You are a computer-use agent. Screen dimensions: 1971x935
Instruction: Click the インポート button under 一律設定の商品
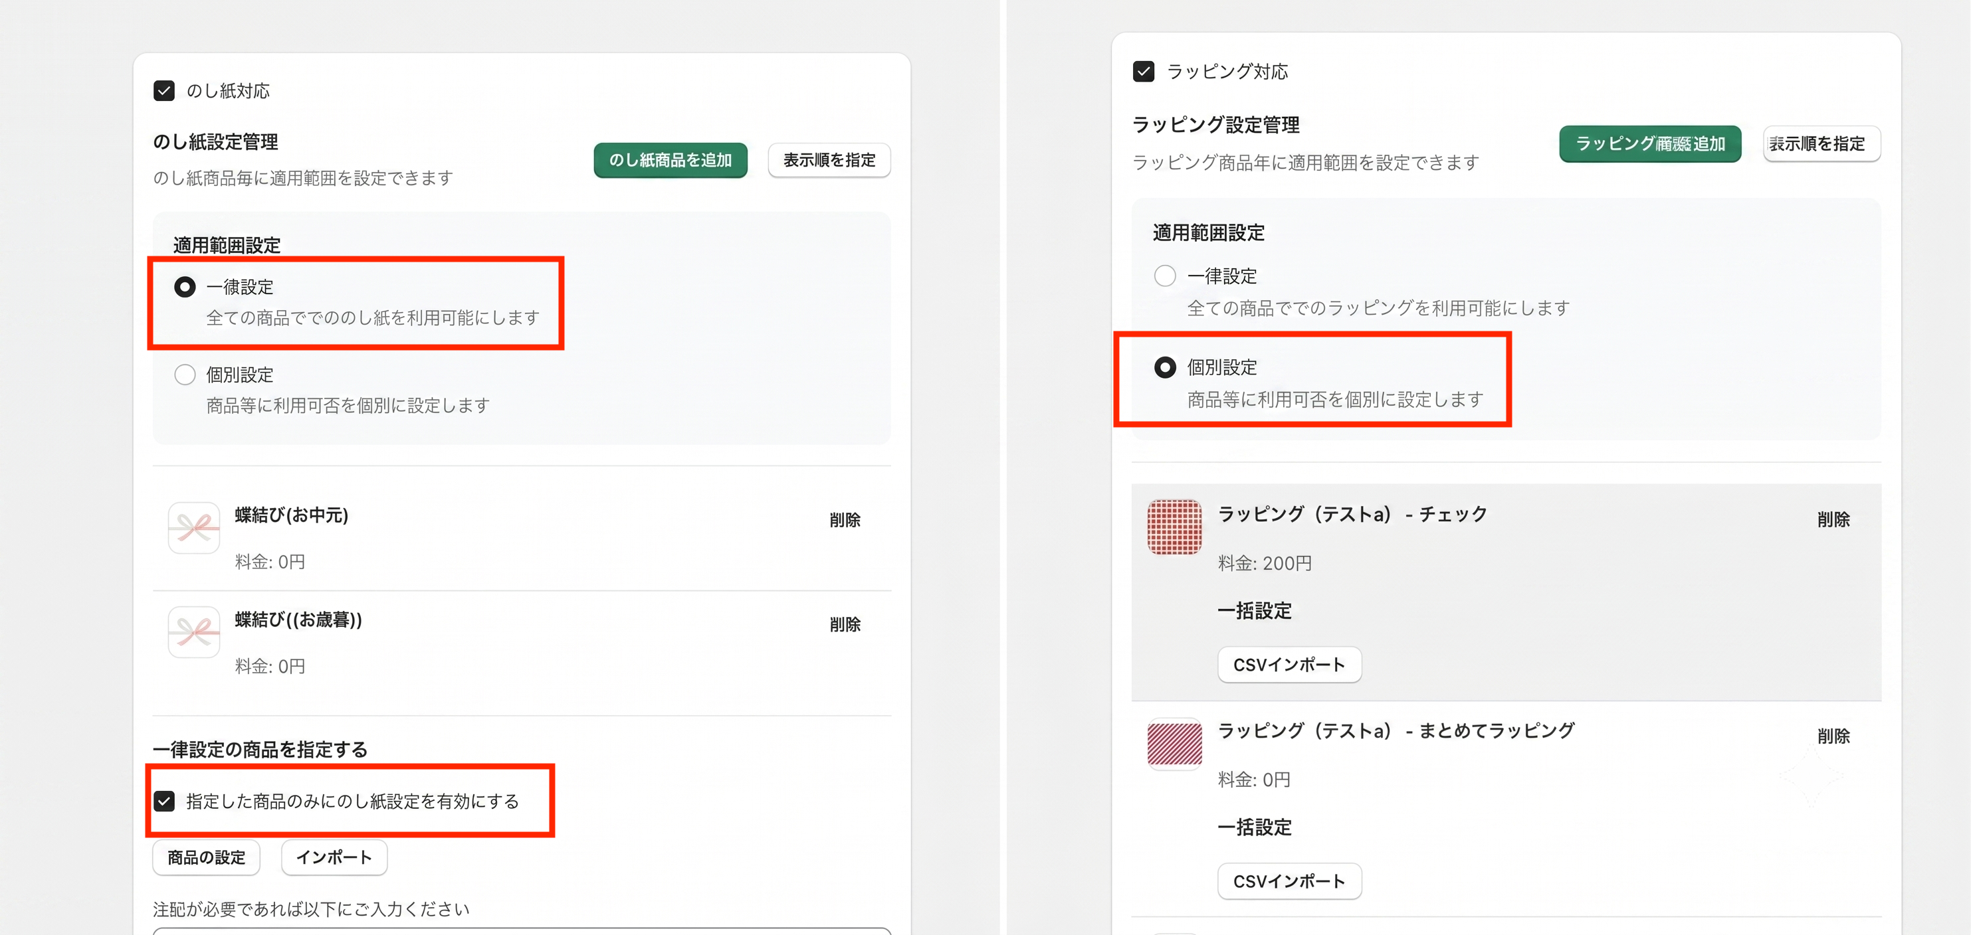(334, 857)
